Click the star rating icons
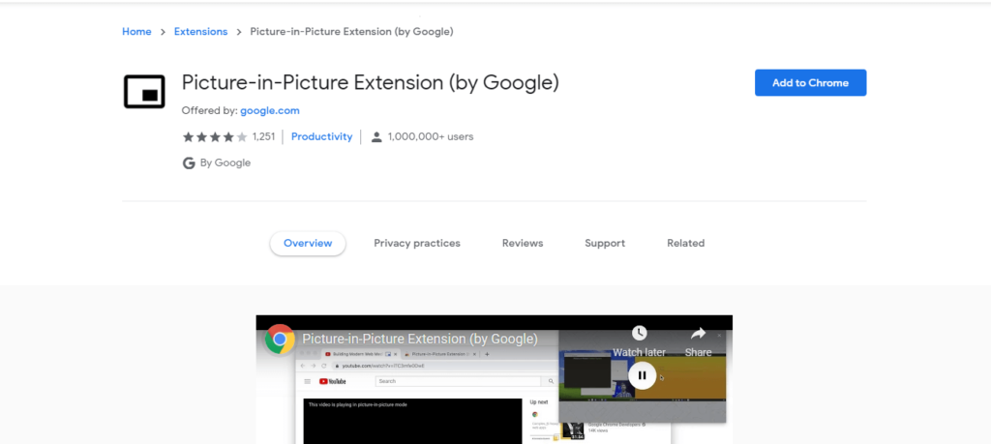 [x=215, y=137]
